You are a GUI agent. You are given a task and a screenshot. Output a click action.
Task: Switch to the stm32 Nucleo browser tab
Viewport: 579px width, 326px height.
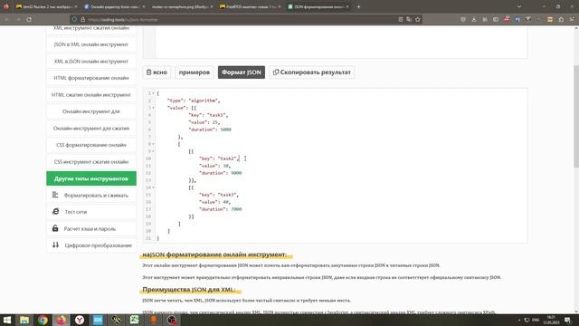coord(46,6)
